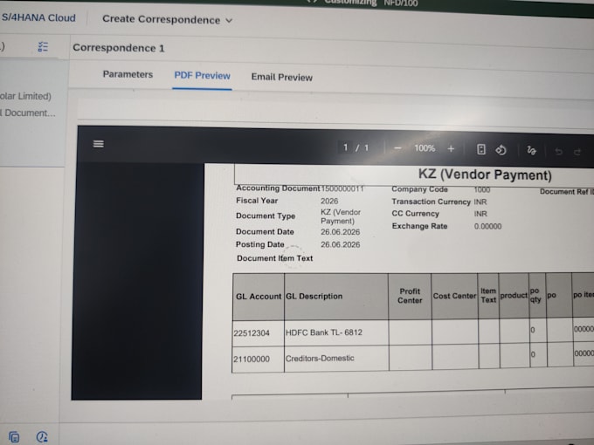Screen dimensions: 594x445
Task: Open the history clock icon at bottom left
Action: tap(42, 437)
